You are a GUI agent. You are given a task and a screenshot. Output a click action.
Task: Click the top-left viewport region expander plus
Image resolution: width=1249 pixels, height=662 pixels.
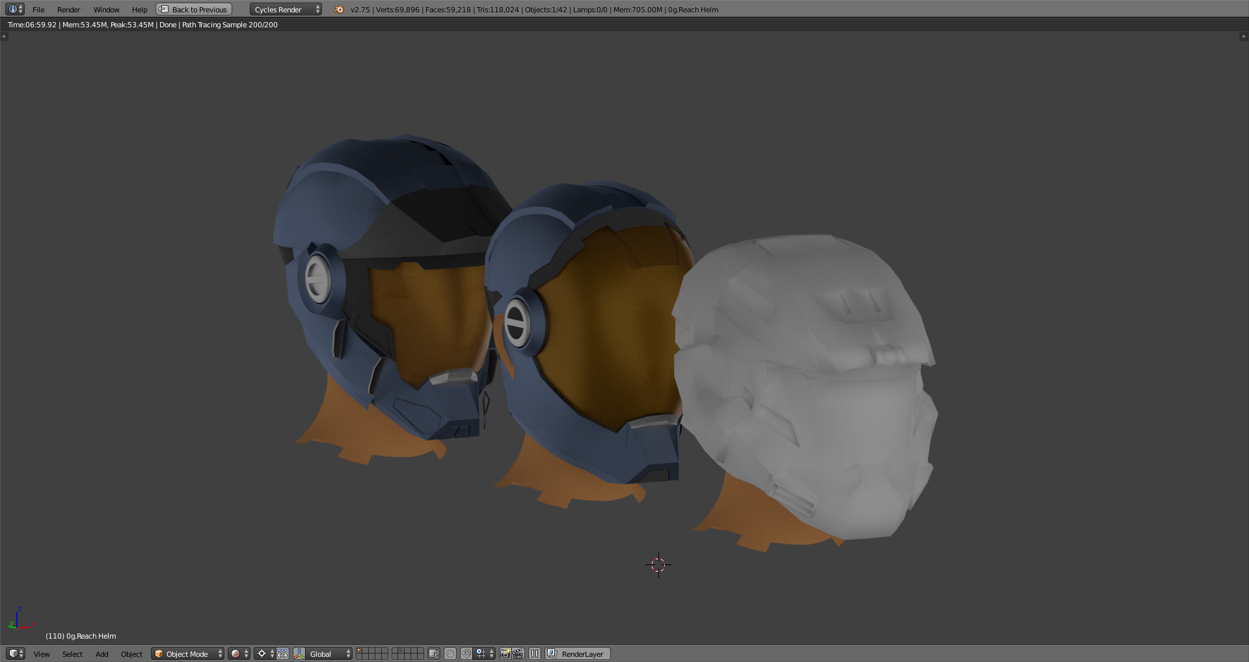pyautogui.click(x=4, y=36)
